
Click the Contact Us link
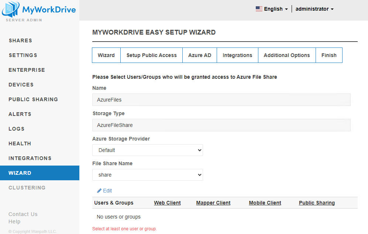23,214
